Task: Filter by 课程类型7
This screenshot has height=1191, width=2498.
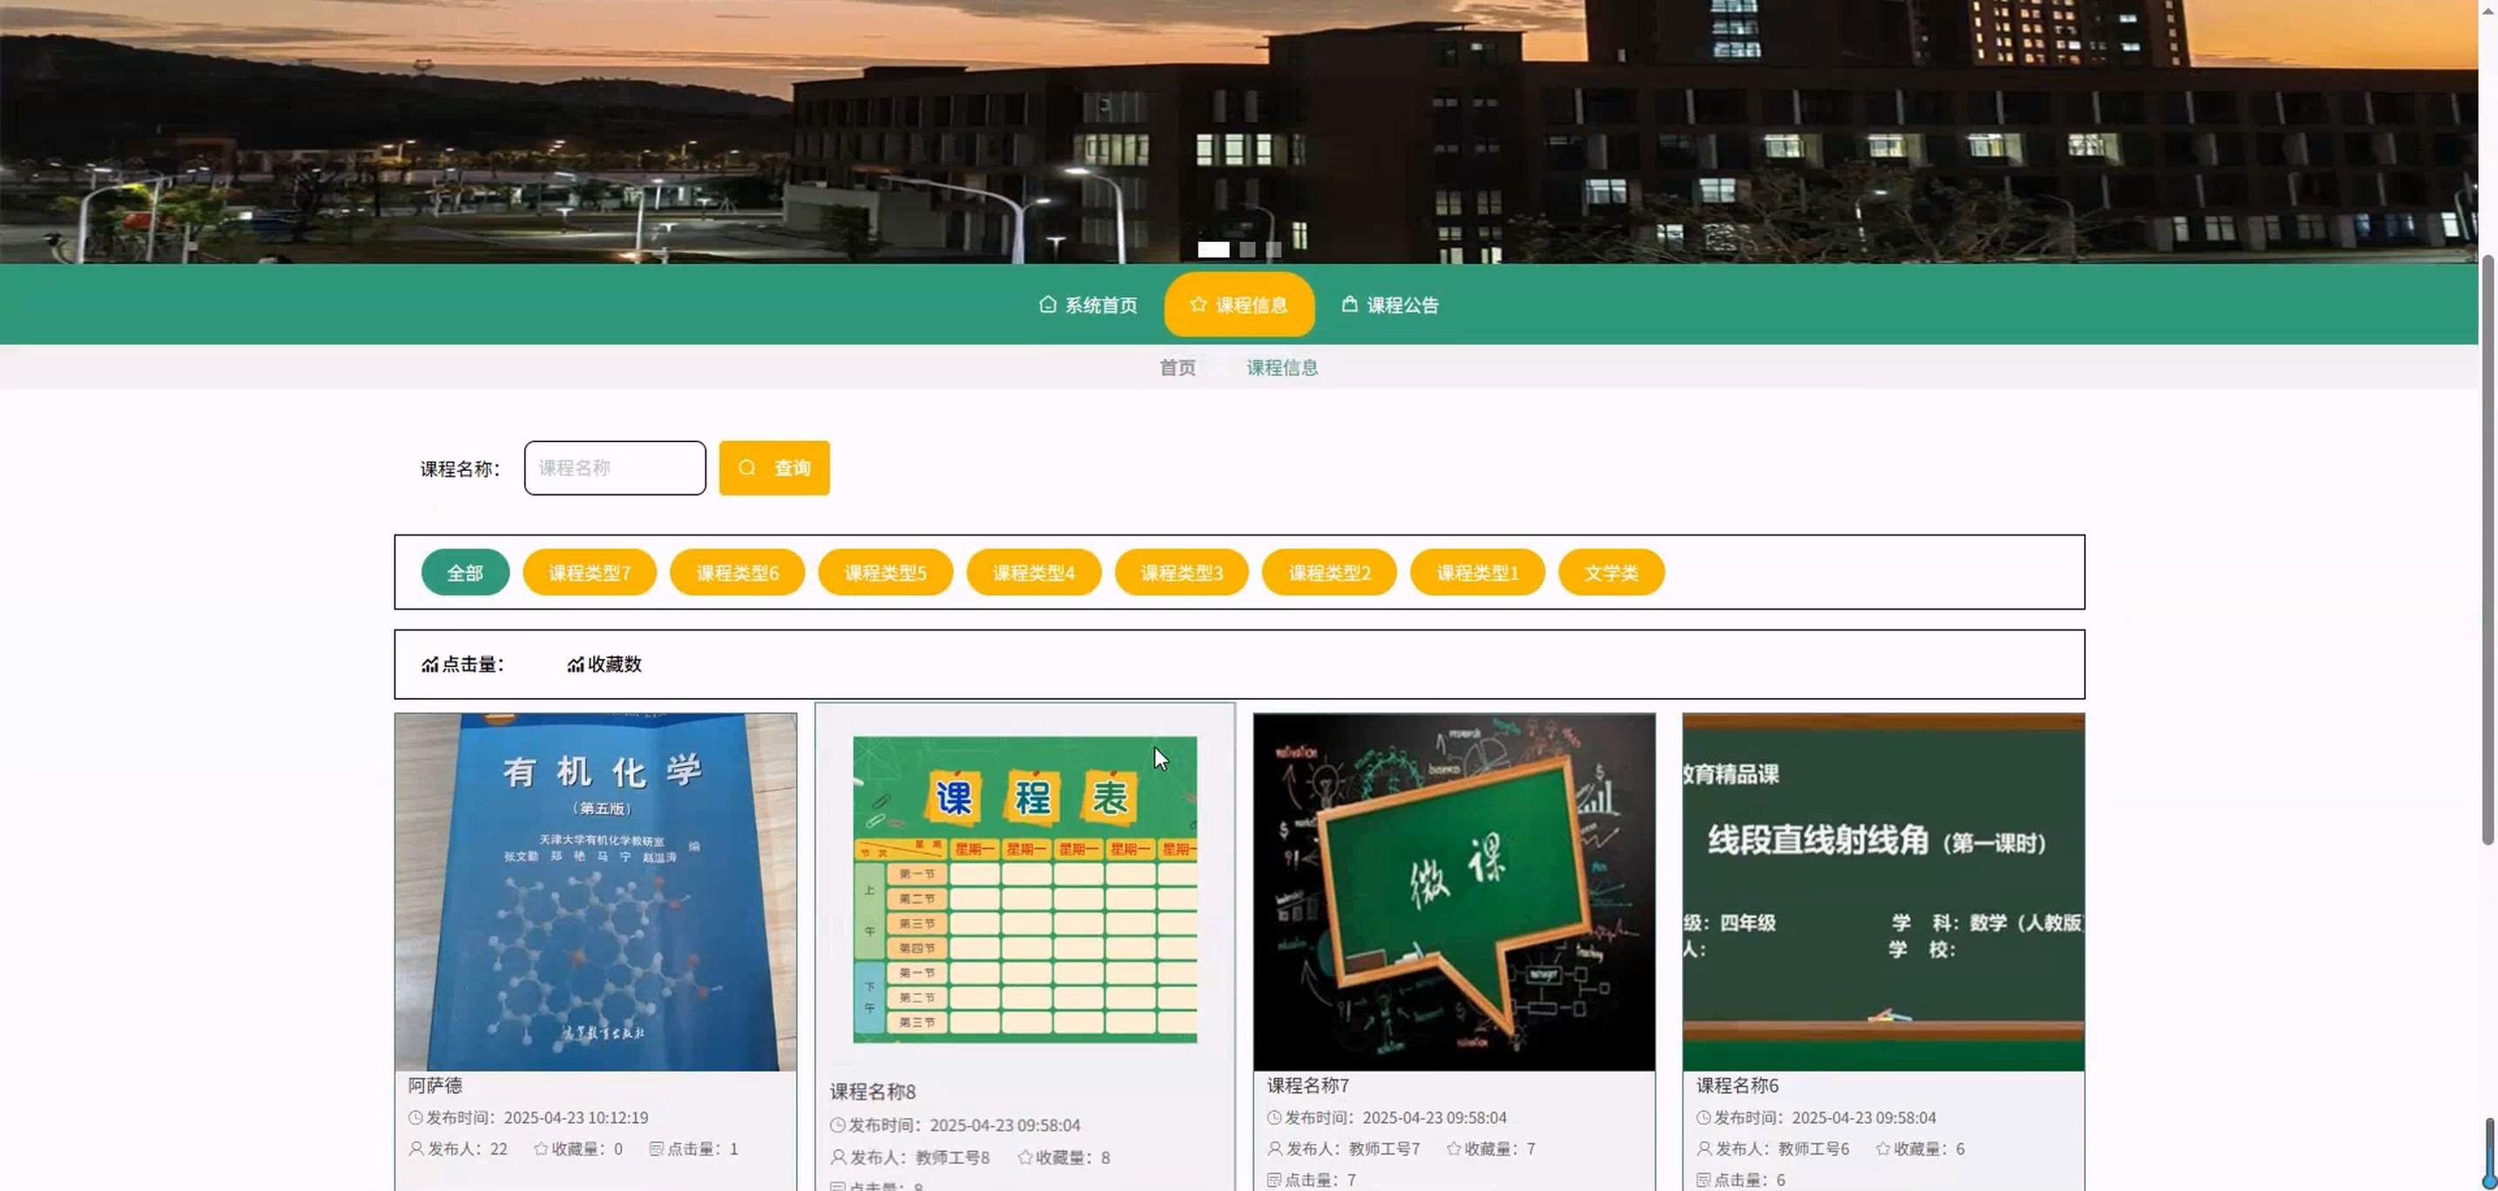Action: tap(589, 573)
